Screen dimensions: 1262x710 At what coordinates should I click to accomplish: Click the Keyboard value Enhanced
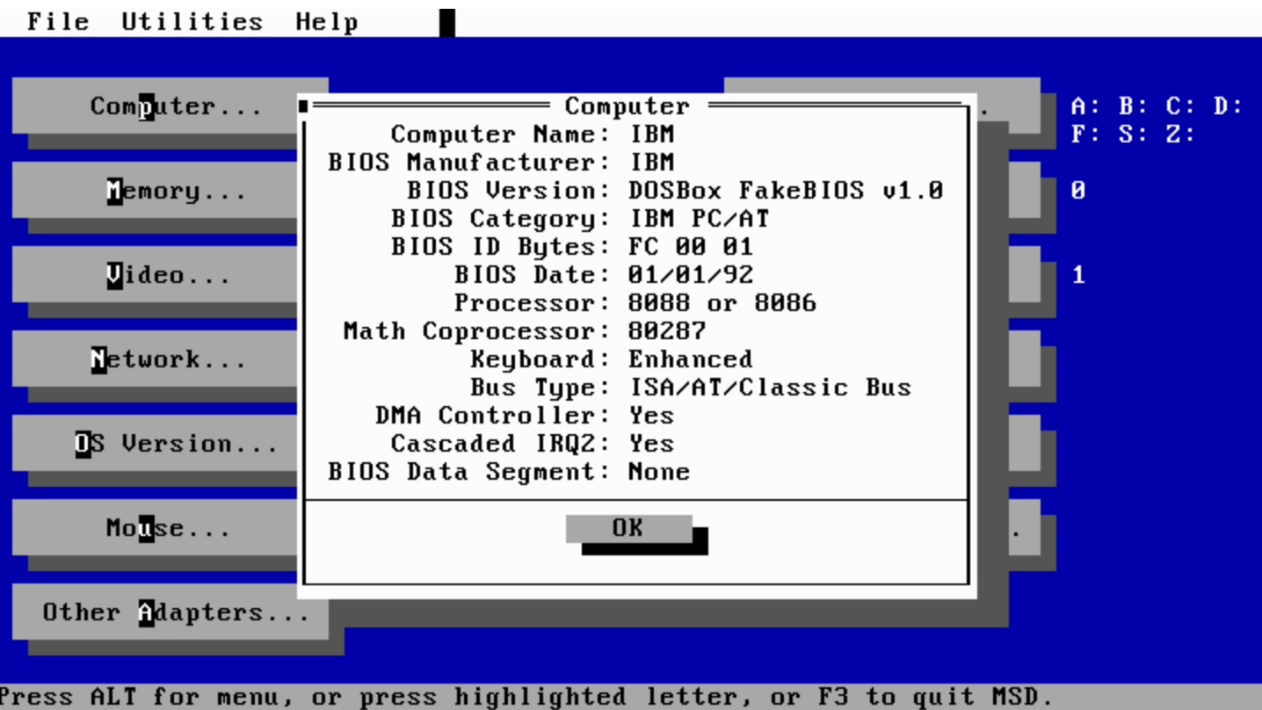click(691, 359)
